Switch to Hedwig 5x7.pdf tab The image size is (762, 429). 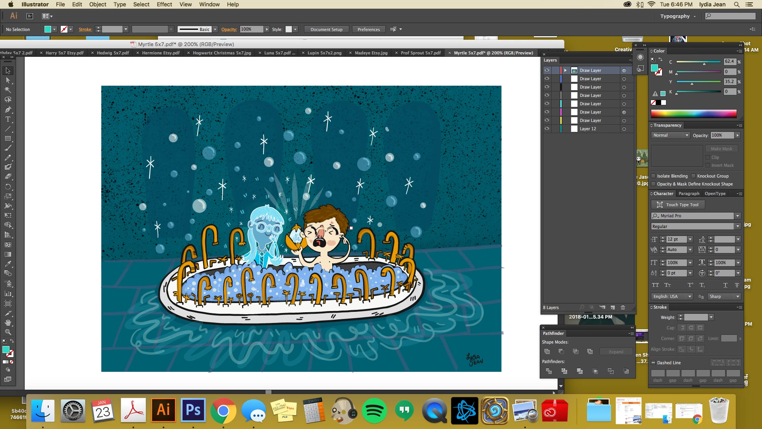[113, 53]
